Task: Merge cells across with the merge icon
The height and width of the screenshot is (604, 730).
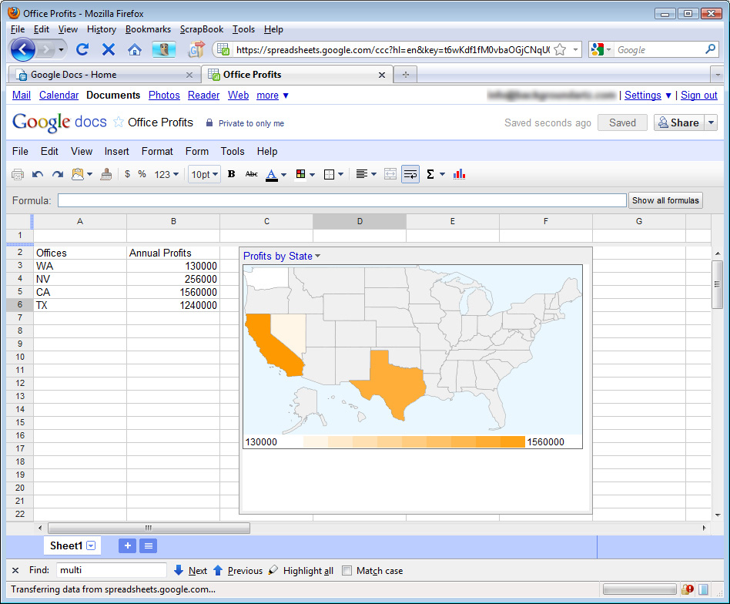Action: point(390,174)
